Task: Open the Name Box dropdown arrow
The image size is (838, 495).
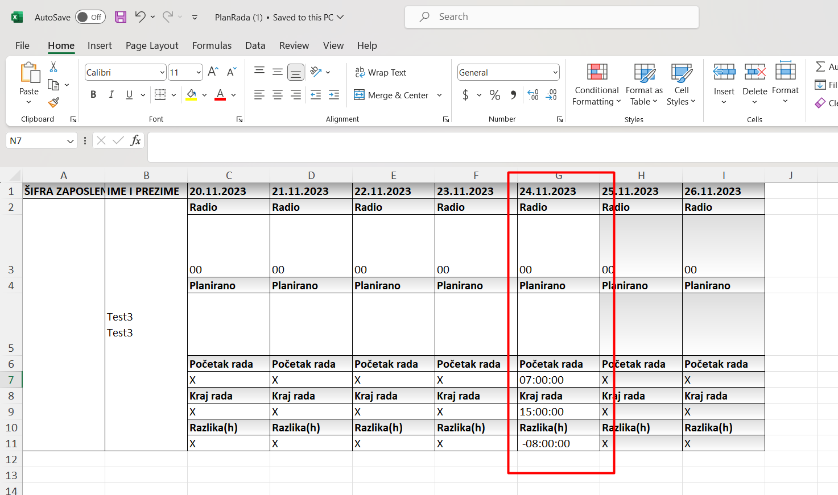Action: pos(71,141)
